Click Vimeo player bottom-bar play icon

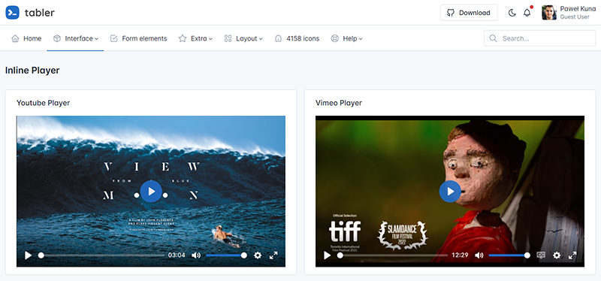327,255
